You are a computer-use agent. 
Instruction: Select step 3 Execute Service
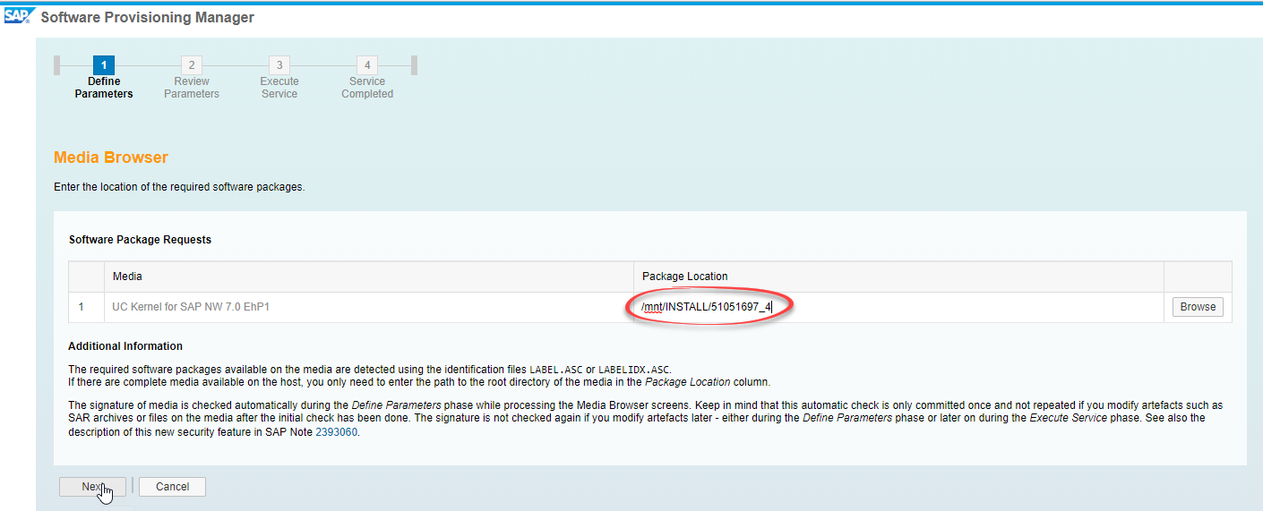[279, 78]
